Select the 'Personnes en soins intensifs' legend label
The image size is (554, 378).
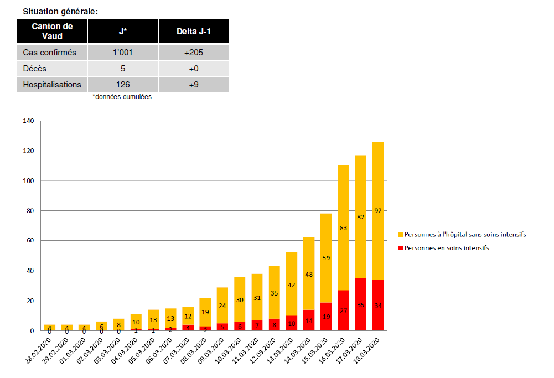pyautogui.click(x=447, y=248)
